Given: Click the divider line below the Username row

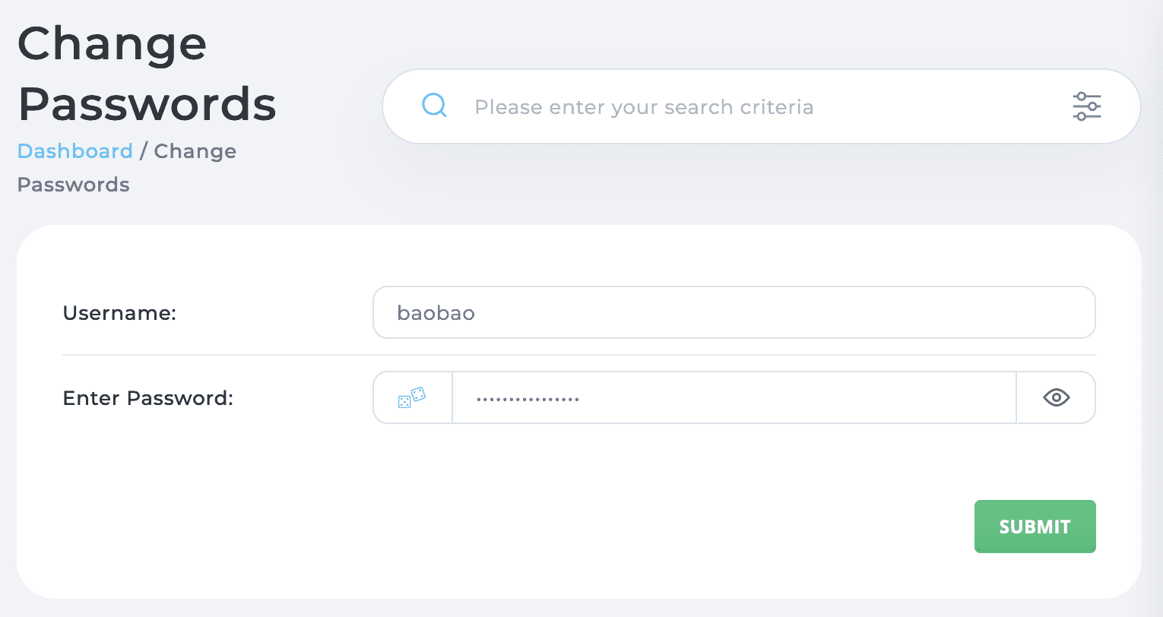Looking at the screenshot, I should tap(578, 355).
